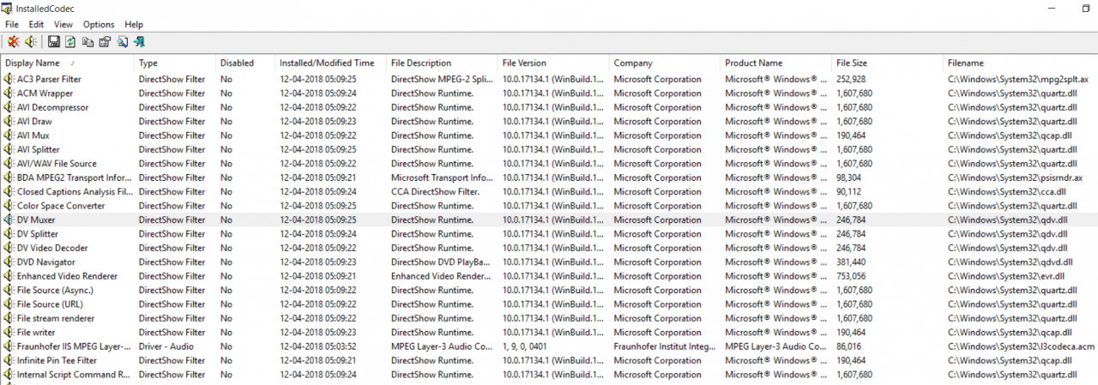Sort by the Display Name column header
Image resolution: width=1098 pixels, height=385 pixels.
pos(33,63)
